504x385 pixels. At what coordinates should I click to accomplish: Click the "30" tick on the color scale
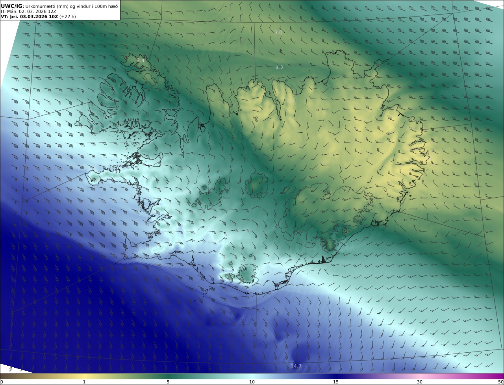point(420,382)
